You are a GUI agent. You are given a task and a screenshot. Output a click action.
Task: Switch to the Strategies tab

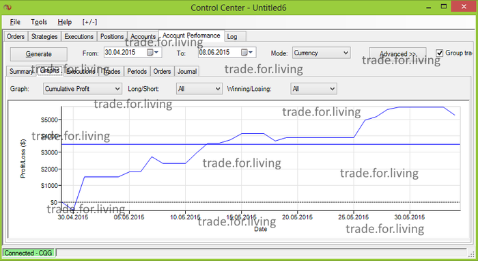click(44, 37)
